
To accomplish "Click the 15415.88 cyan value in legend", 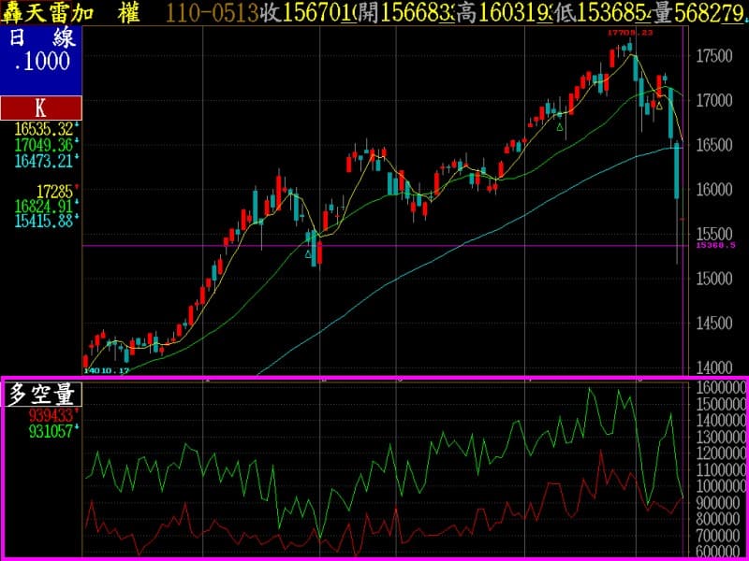I will click(42, 222).
